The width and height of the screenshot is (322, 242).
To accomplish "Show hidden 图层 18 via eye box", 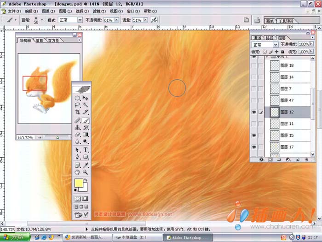I will pos(254,65).
